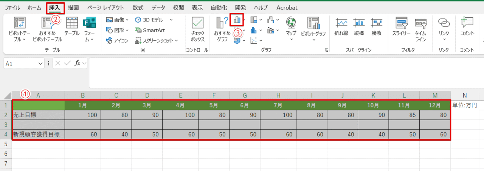The width and height of the screenshot is (484, 171).
Task: Insert a Checkbox (チェックボックス) control
Action: tap(197, 29)
